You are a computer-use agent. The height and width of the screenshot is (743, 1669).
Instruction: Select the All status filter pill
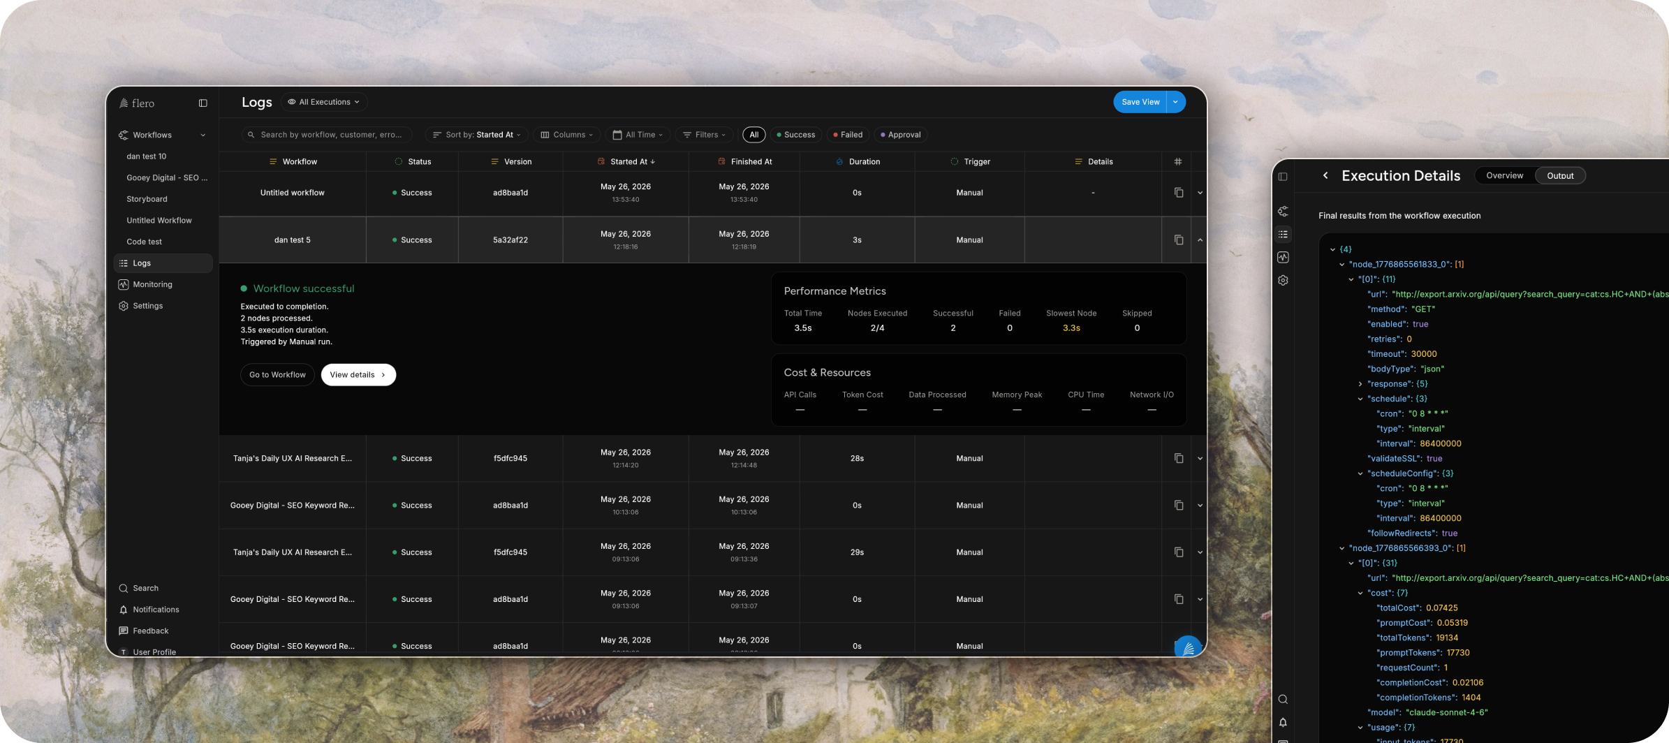click(754, 135)
